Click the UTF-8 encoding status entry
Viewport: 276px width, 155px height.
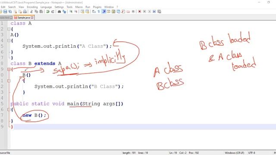[x=251, y=153]
